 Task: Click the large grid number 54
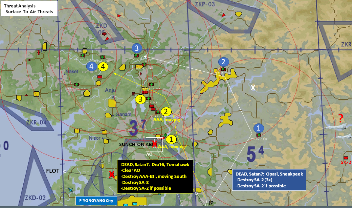pos(256,153)
